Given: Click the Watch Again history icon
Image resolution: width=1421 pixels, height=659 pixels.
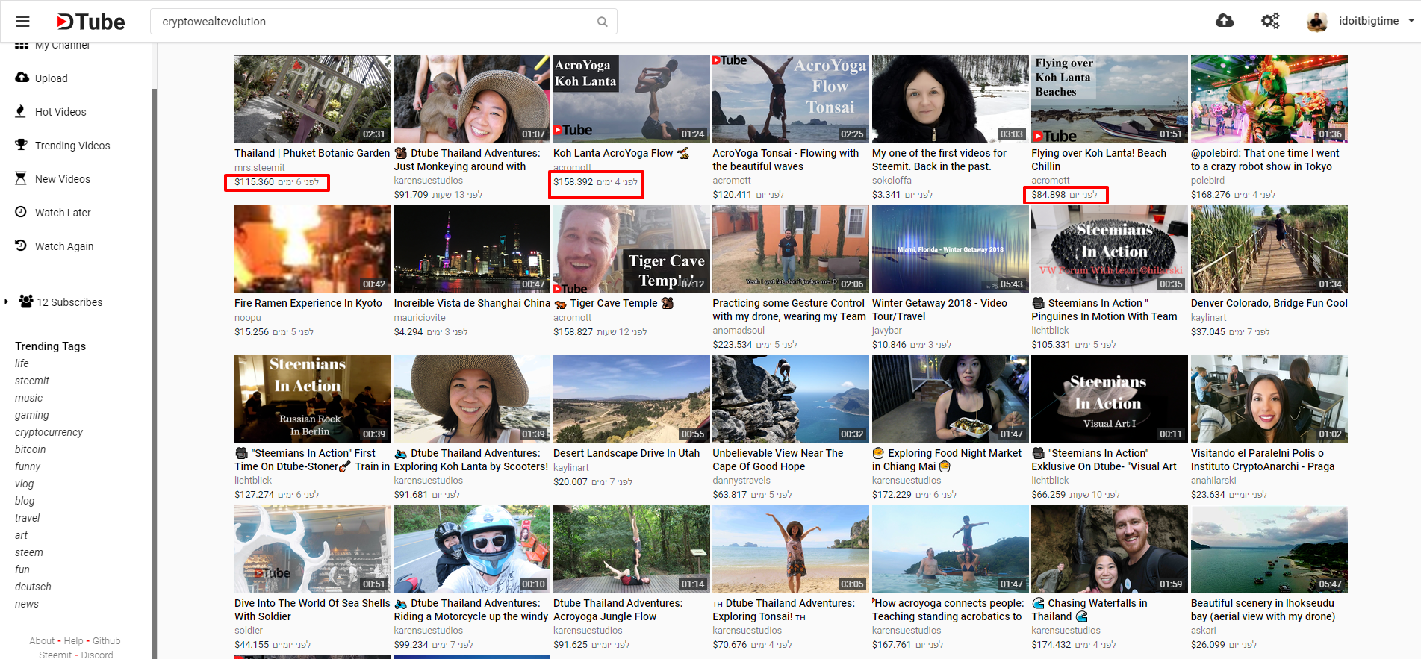Looking at the screenshot, I should tap(21, 246).
